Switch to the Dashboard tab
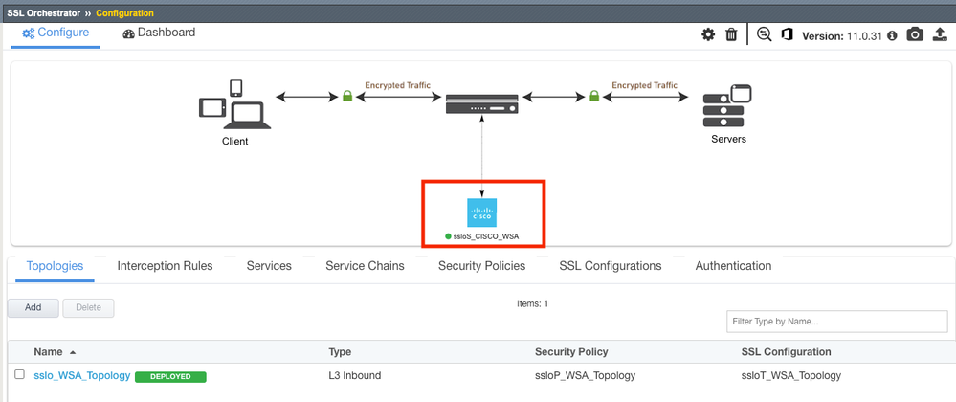The width and height of the screenshot is (956, 402). click(159, 33)
